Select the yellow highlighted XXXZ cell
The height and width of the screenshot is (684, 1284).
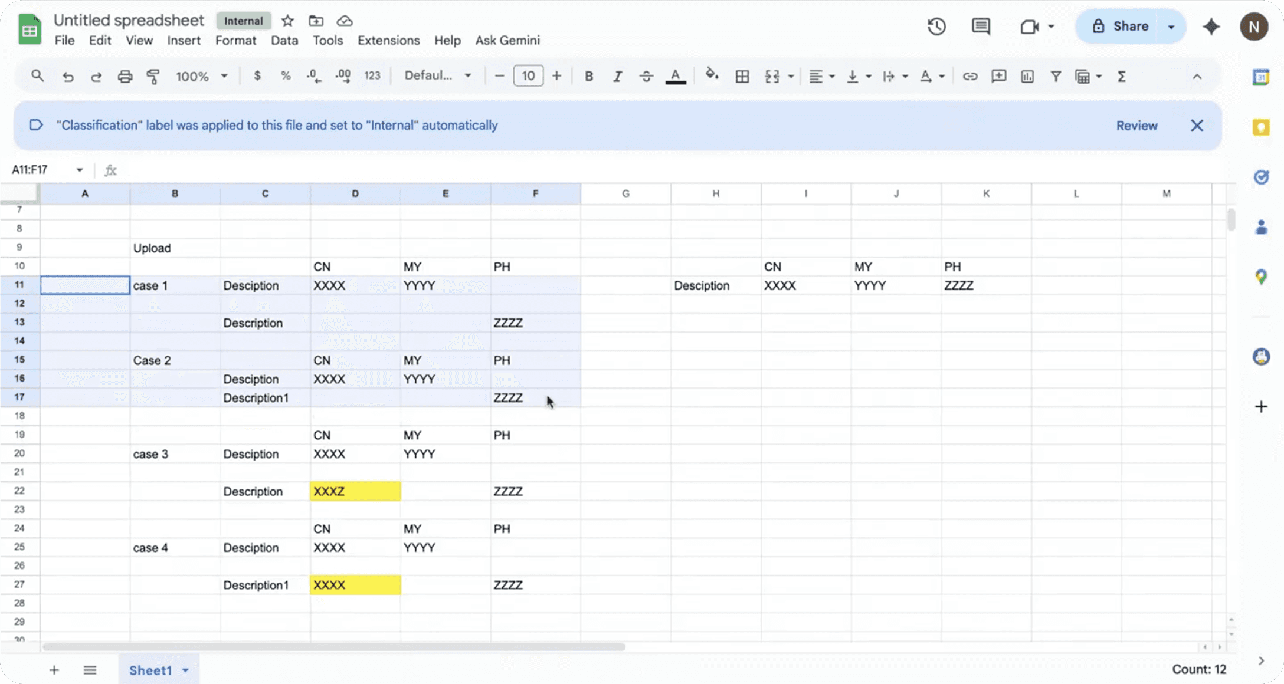click(355, 491)
